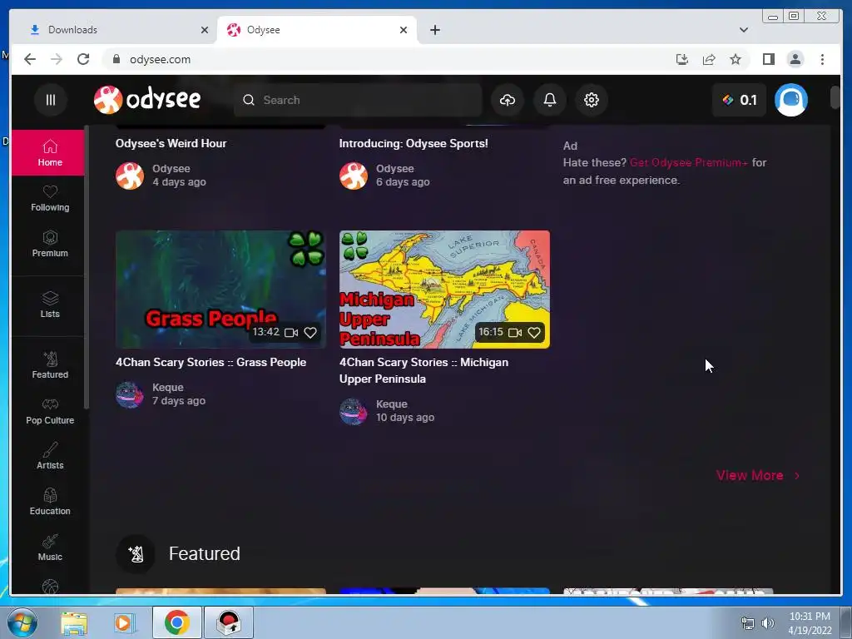View site info lock icon
Viewport: 852px width, 639px height.
click(116, 59)
